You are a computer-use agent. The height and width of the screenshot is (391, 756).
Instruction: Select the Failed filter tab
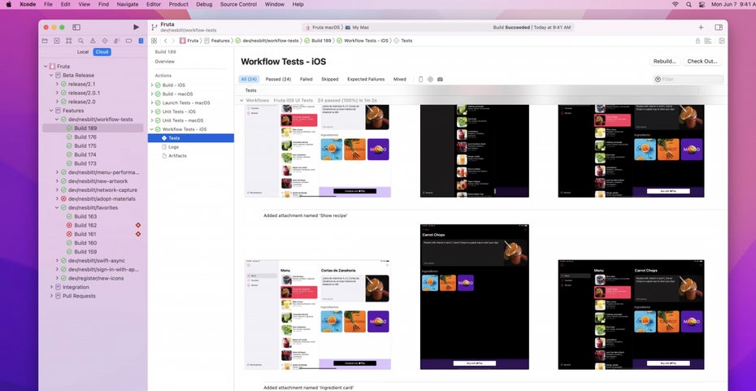click(x=306, y=79)
